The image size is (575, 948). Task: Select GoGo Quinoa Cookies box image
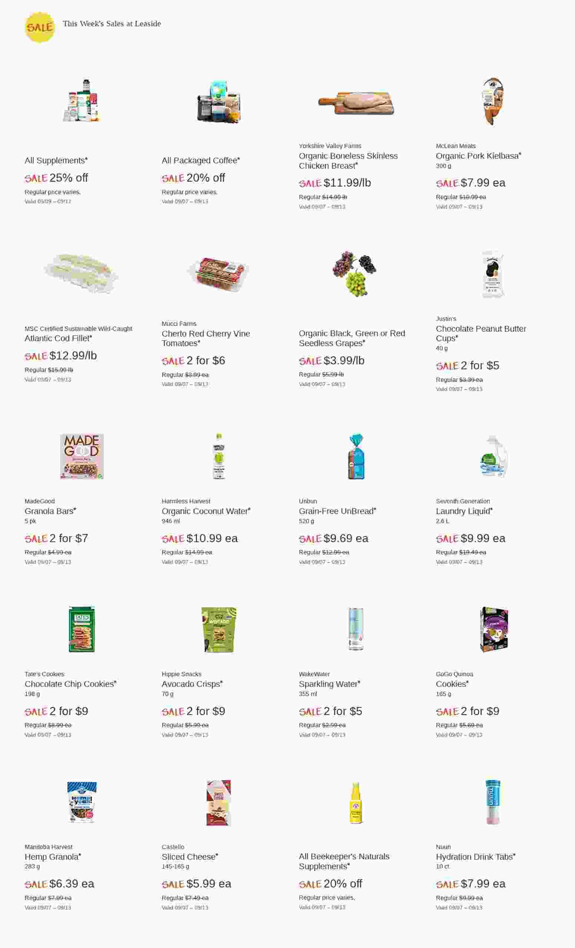tap(494, 630)
